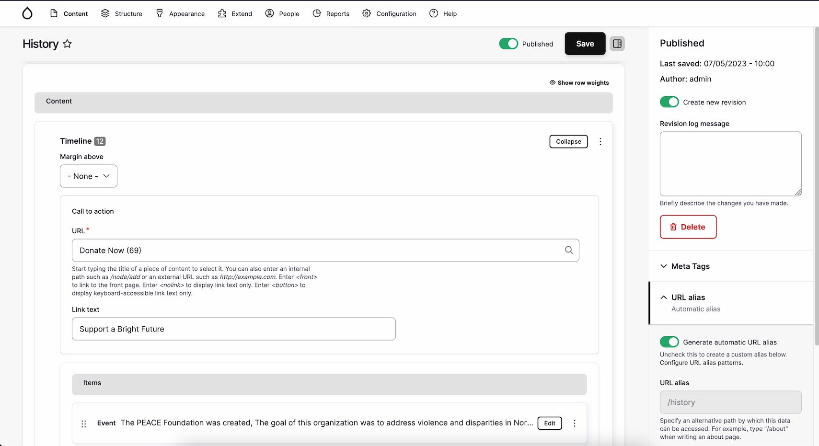
Task: Turn off Generate automatic URL alias
Action: (x=669, y=342)
